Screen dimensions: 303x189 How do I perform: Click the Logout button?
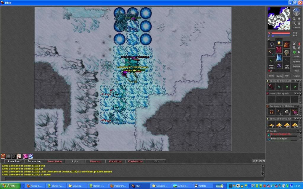pyautogui.click(x=296, y=76)
